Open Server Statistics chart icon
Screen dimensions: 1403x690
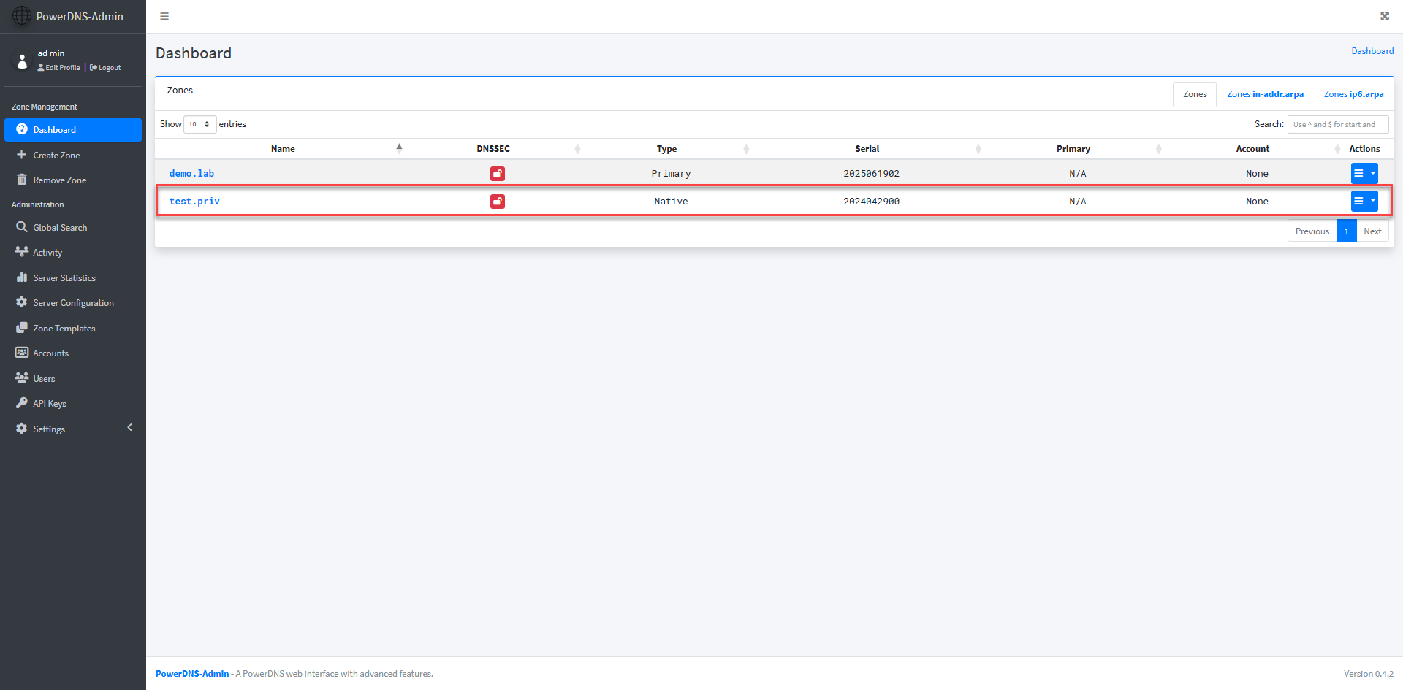[22, 277]
